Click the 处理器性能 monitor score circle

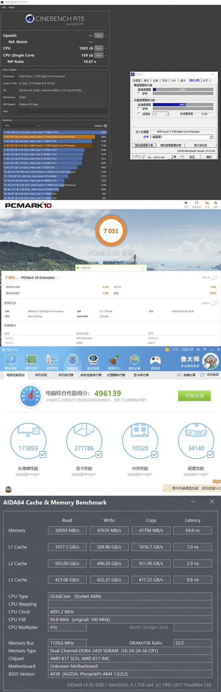tap(28, 441)
